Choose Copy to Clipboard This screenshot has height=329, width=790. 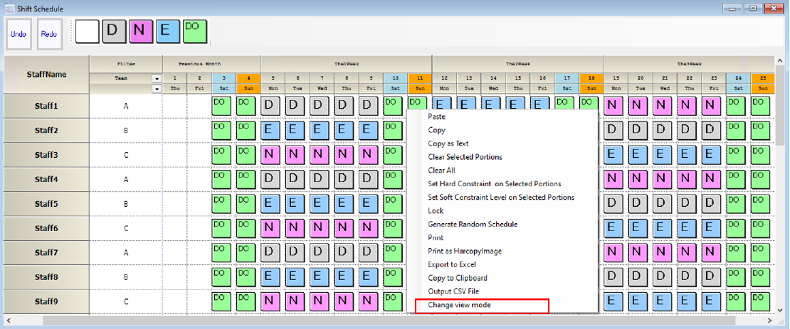tap(458, 278)
